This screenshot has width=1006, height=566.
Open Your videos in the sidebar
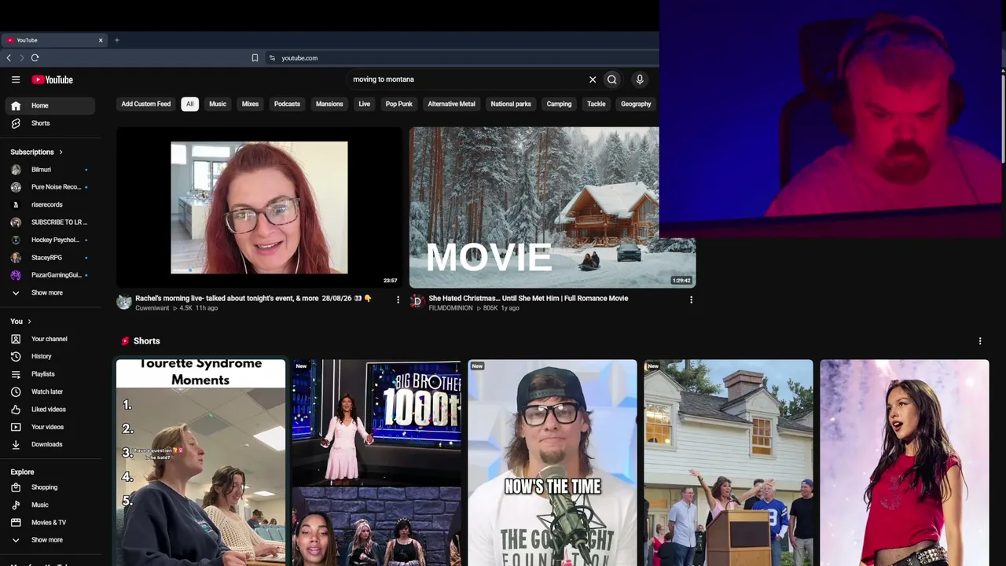pos(50,427)
